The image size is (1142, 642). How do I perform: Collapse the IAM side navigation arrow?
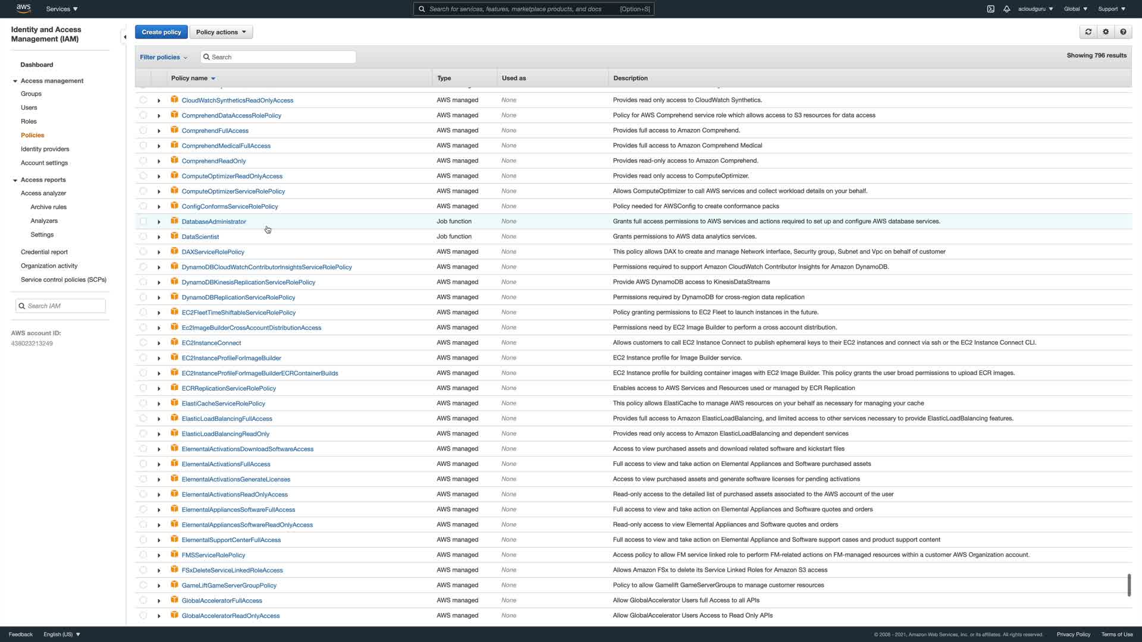(x=124, y=37)
